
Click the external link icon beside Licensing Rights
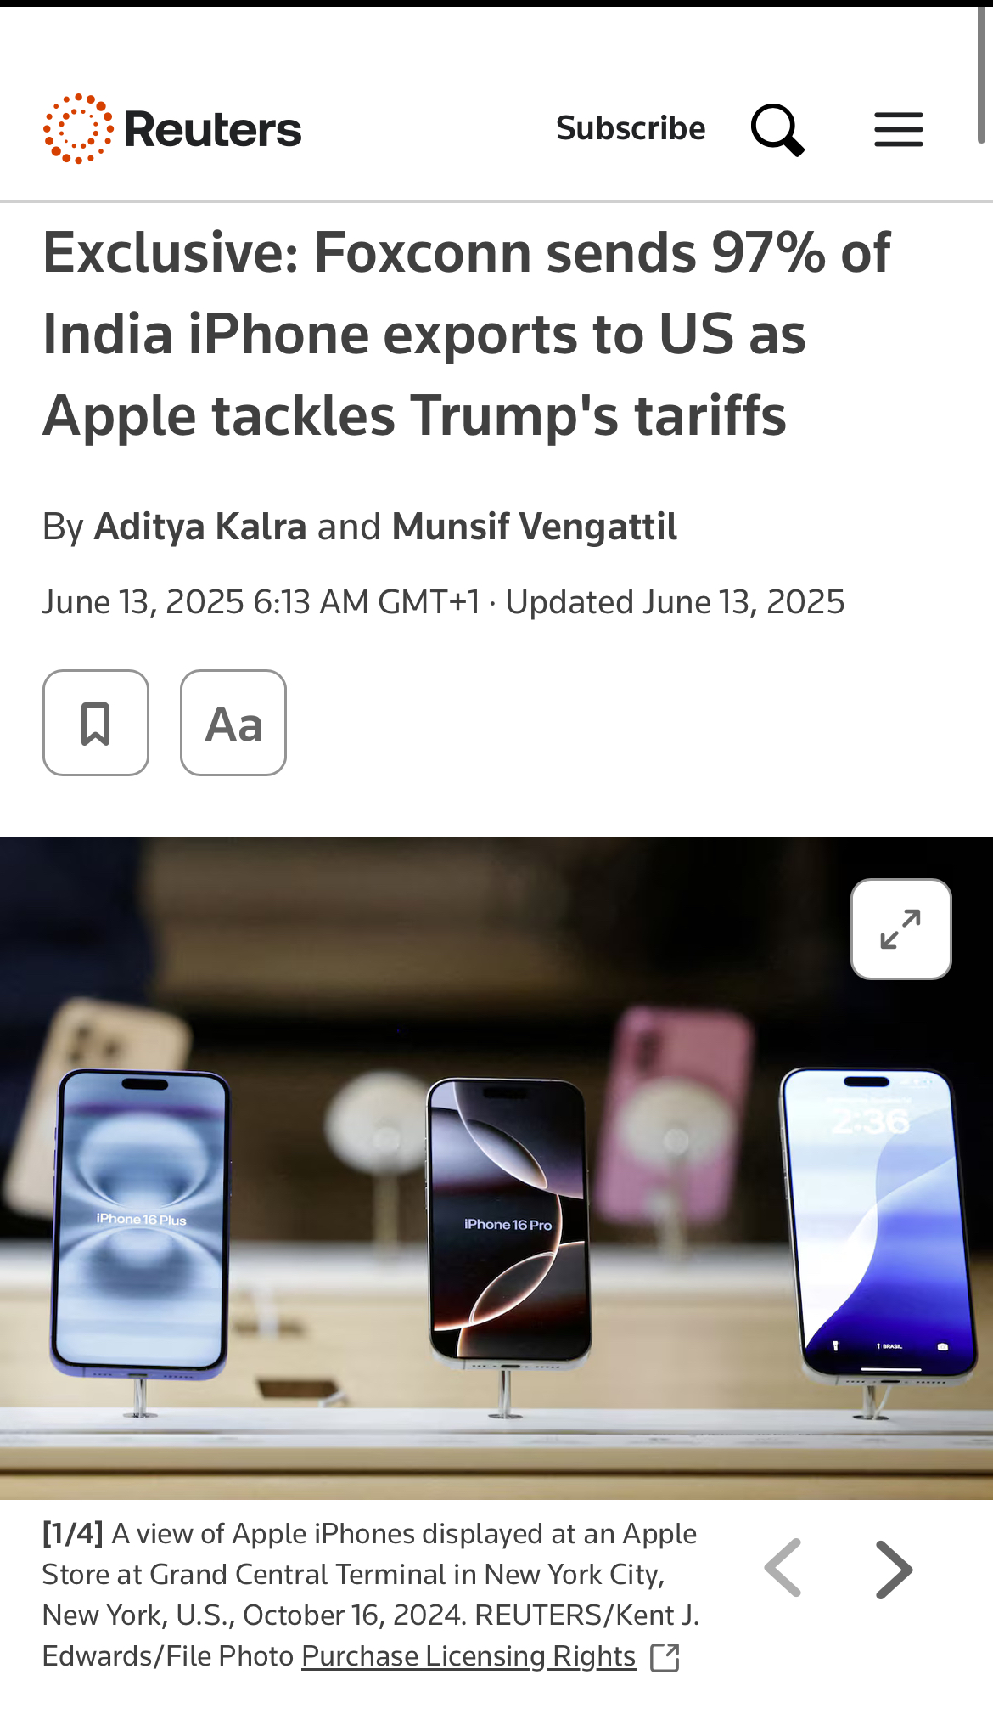[665, 1657]
